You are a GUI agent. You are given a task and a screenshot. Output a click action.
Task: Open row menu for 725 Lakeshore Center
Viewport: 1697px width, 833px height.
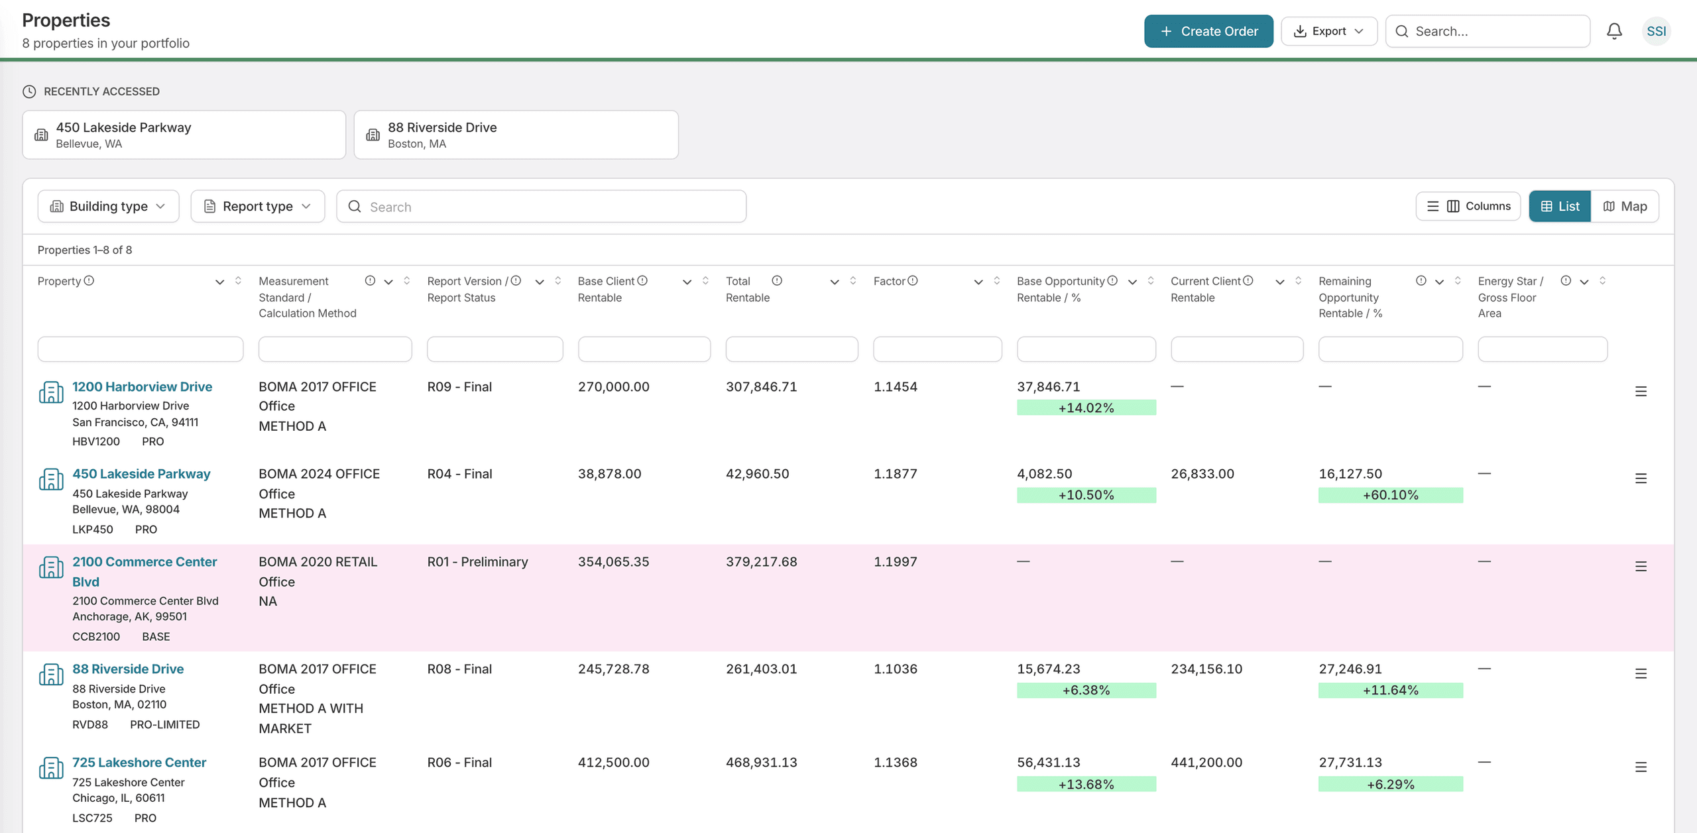coord(1641,767)
